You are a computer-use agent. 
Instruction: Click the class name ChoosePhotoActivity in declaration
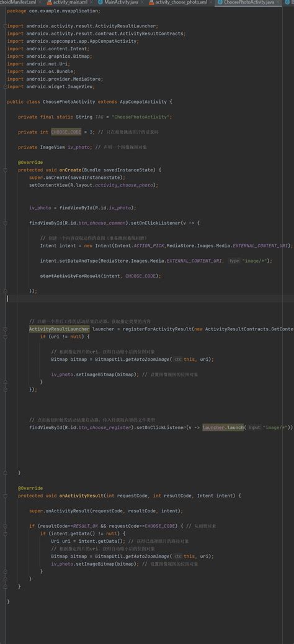(69, 101)
